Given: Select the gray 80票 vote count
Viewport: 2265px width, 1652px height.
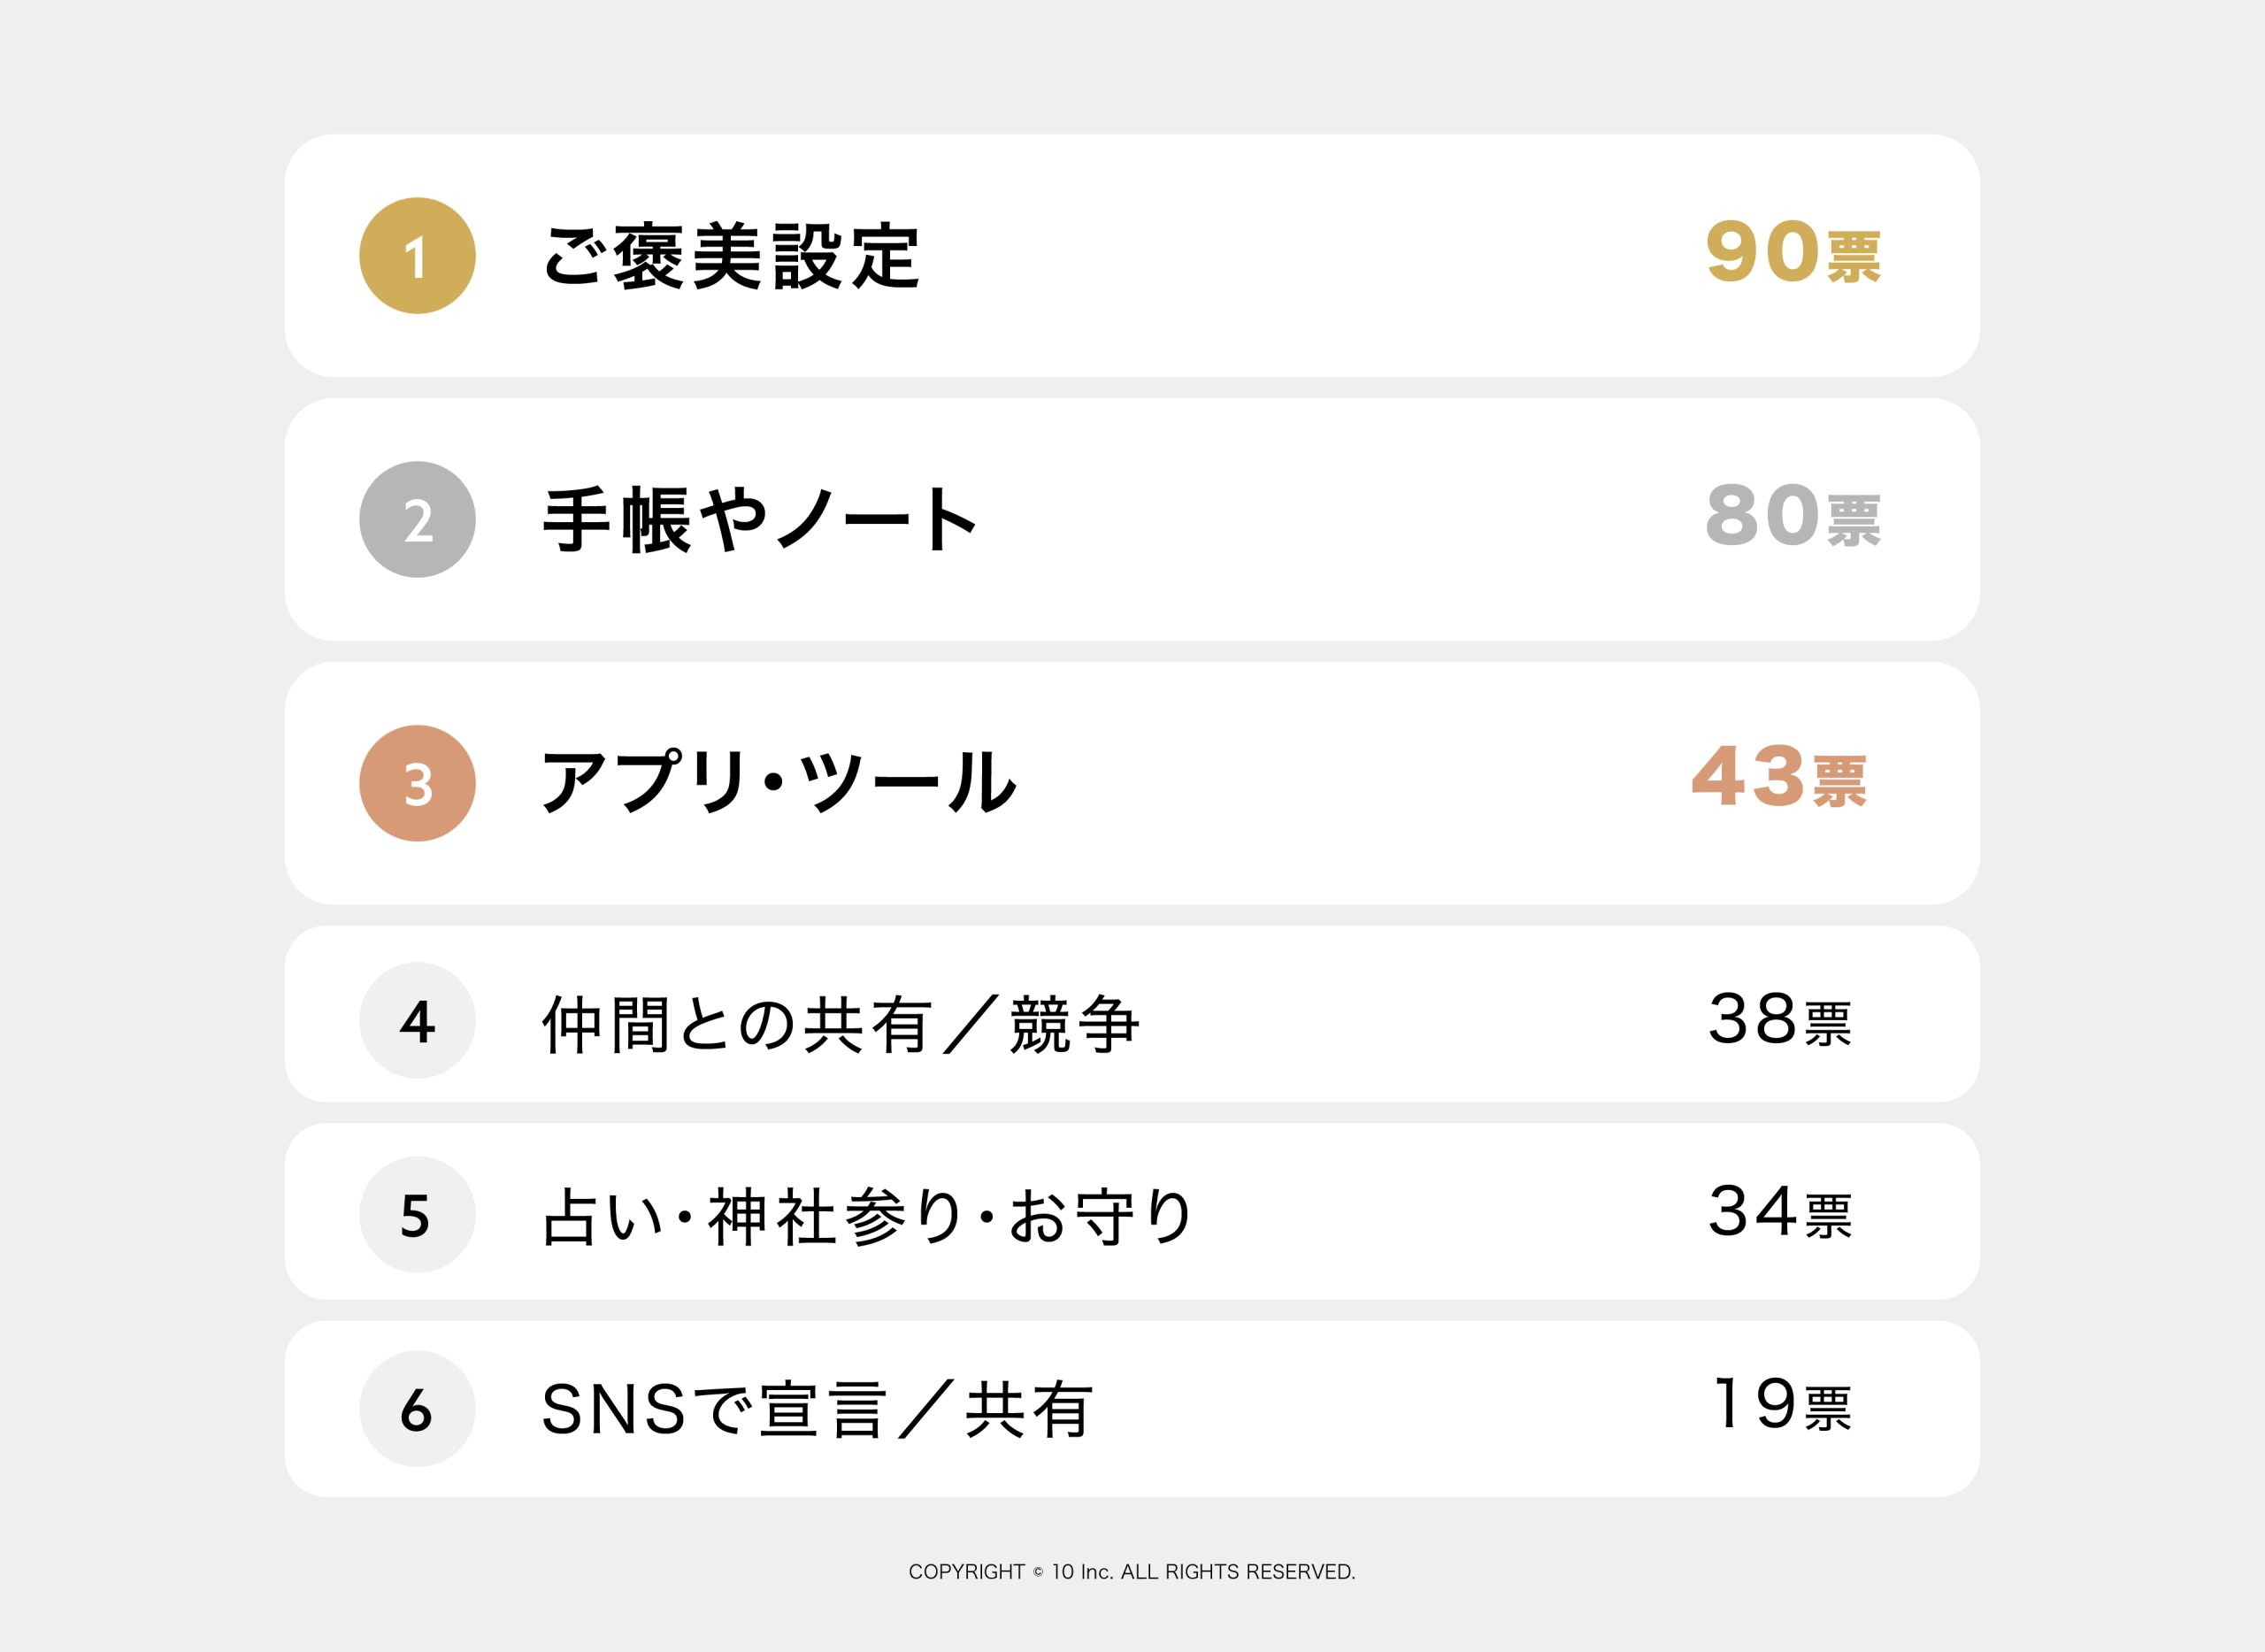Looking at the screenshot, I should (x=1792, y=517).
